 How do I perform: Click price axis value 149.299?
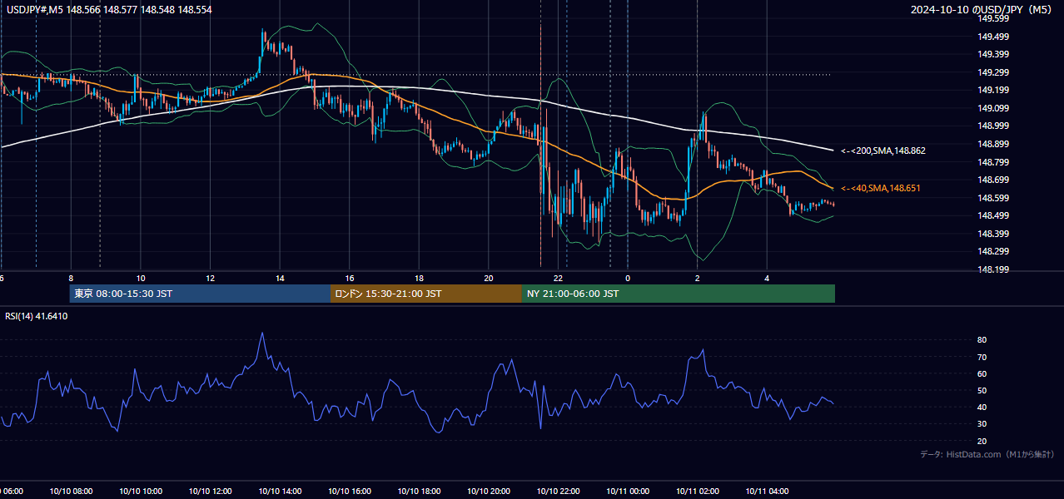(993, 72)
